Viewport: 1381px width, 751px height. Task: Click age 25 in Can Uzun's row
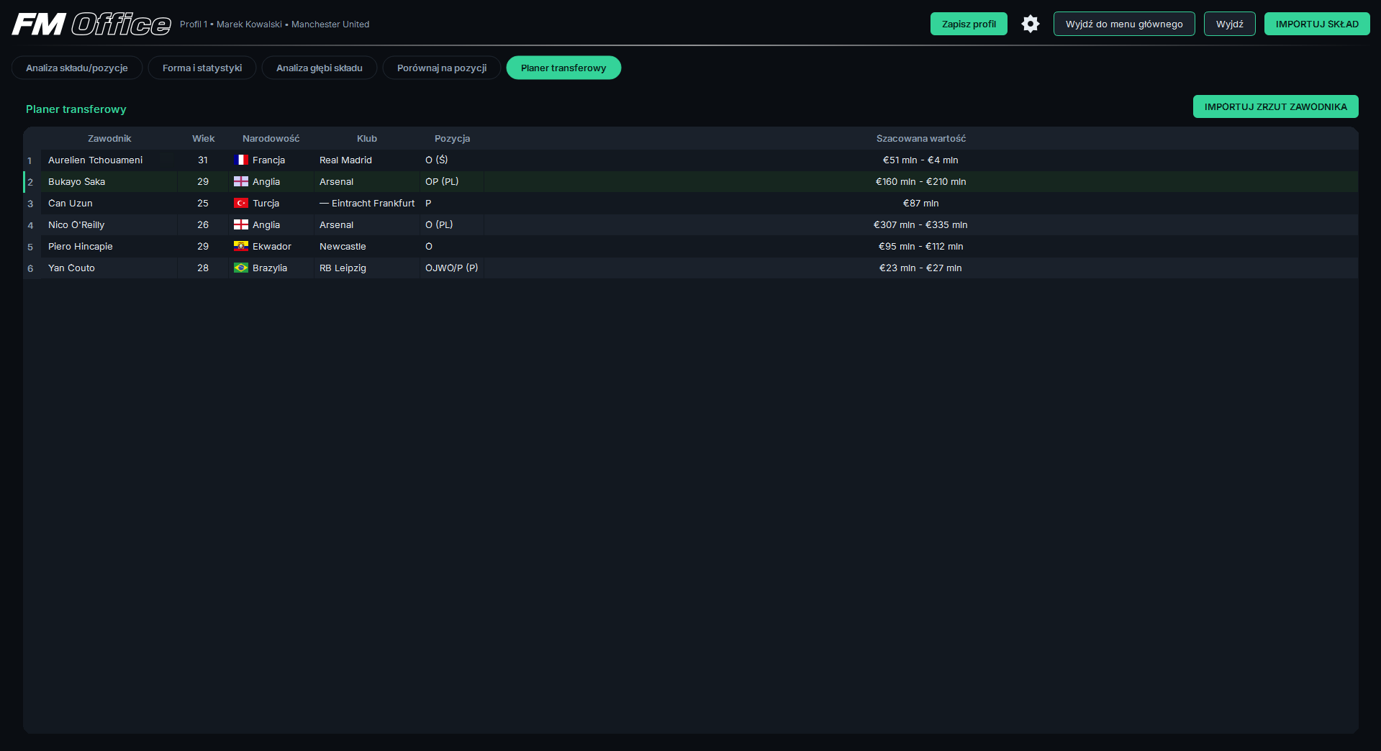(x=203, y=203)
